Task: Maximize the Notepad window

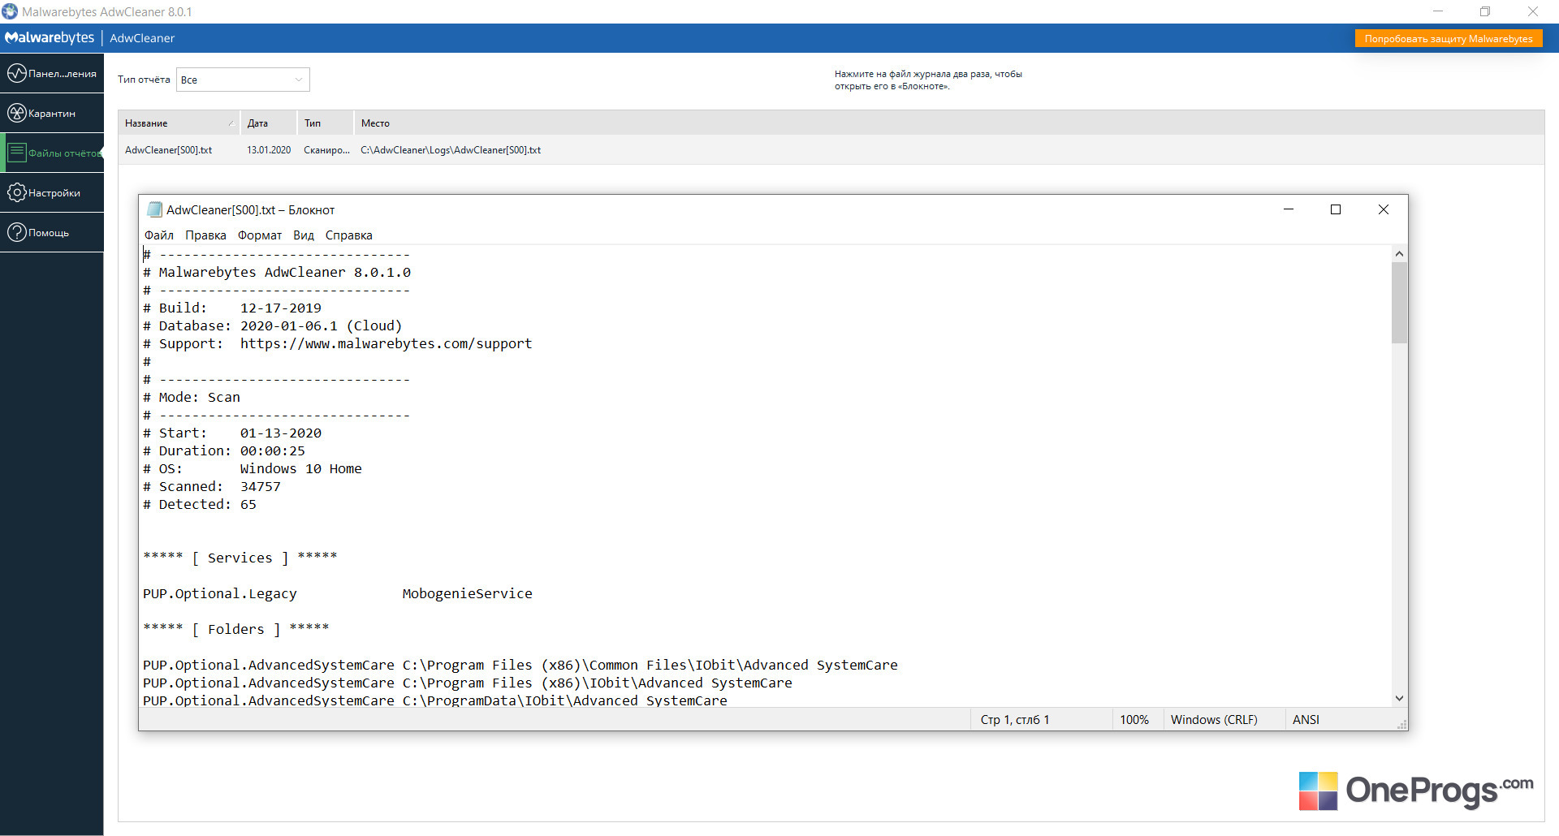Action: pos(1336,209)
